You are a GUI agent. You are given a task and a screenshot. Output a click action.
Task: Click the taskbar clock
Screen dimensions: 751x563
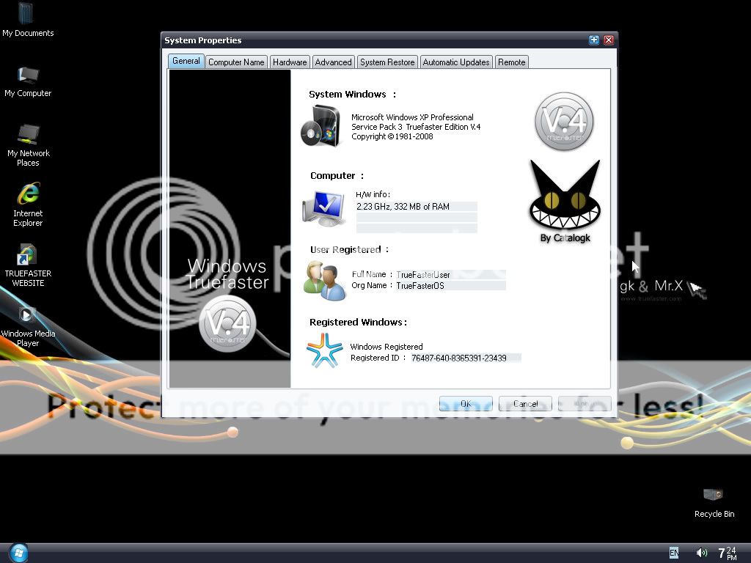pos(726,553)
